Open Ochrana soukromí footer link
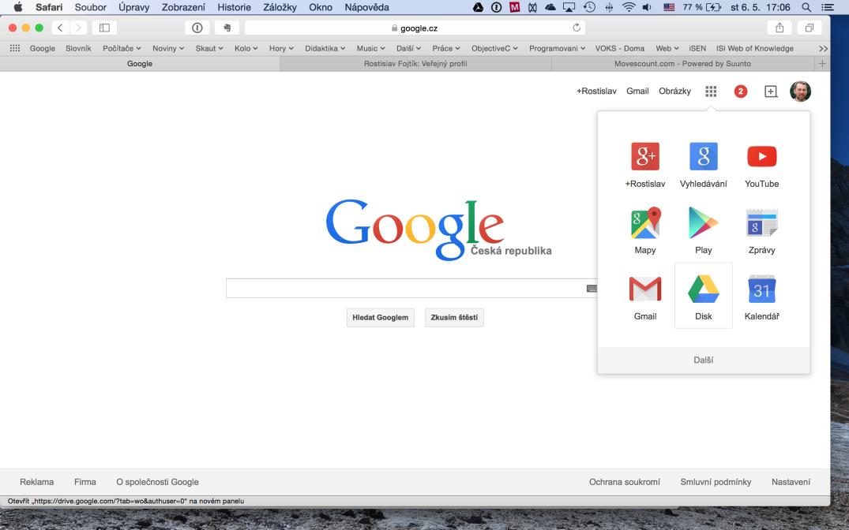This screenshot has width=849, height=530. 624,482
